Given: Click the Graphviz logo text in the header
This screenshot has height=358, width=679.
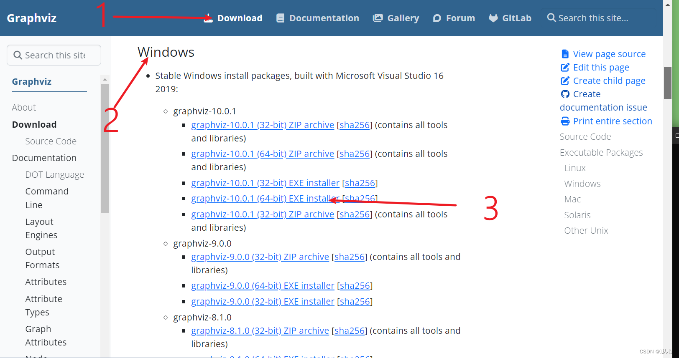Looking at the screenshot, I should 32,18.
